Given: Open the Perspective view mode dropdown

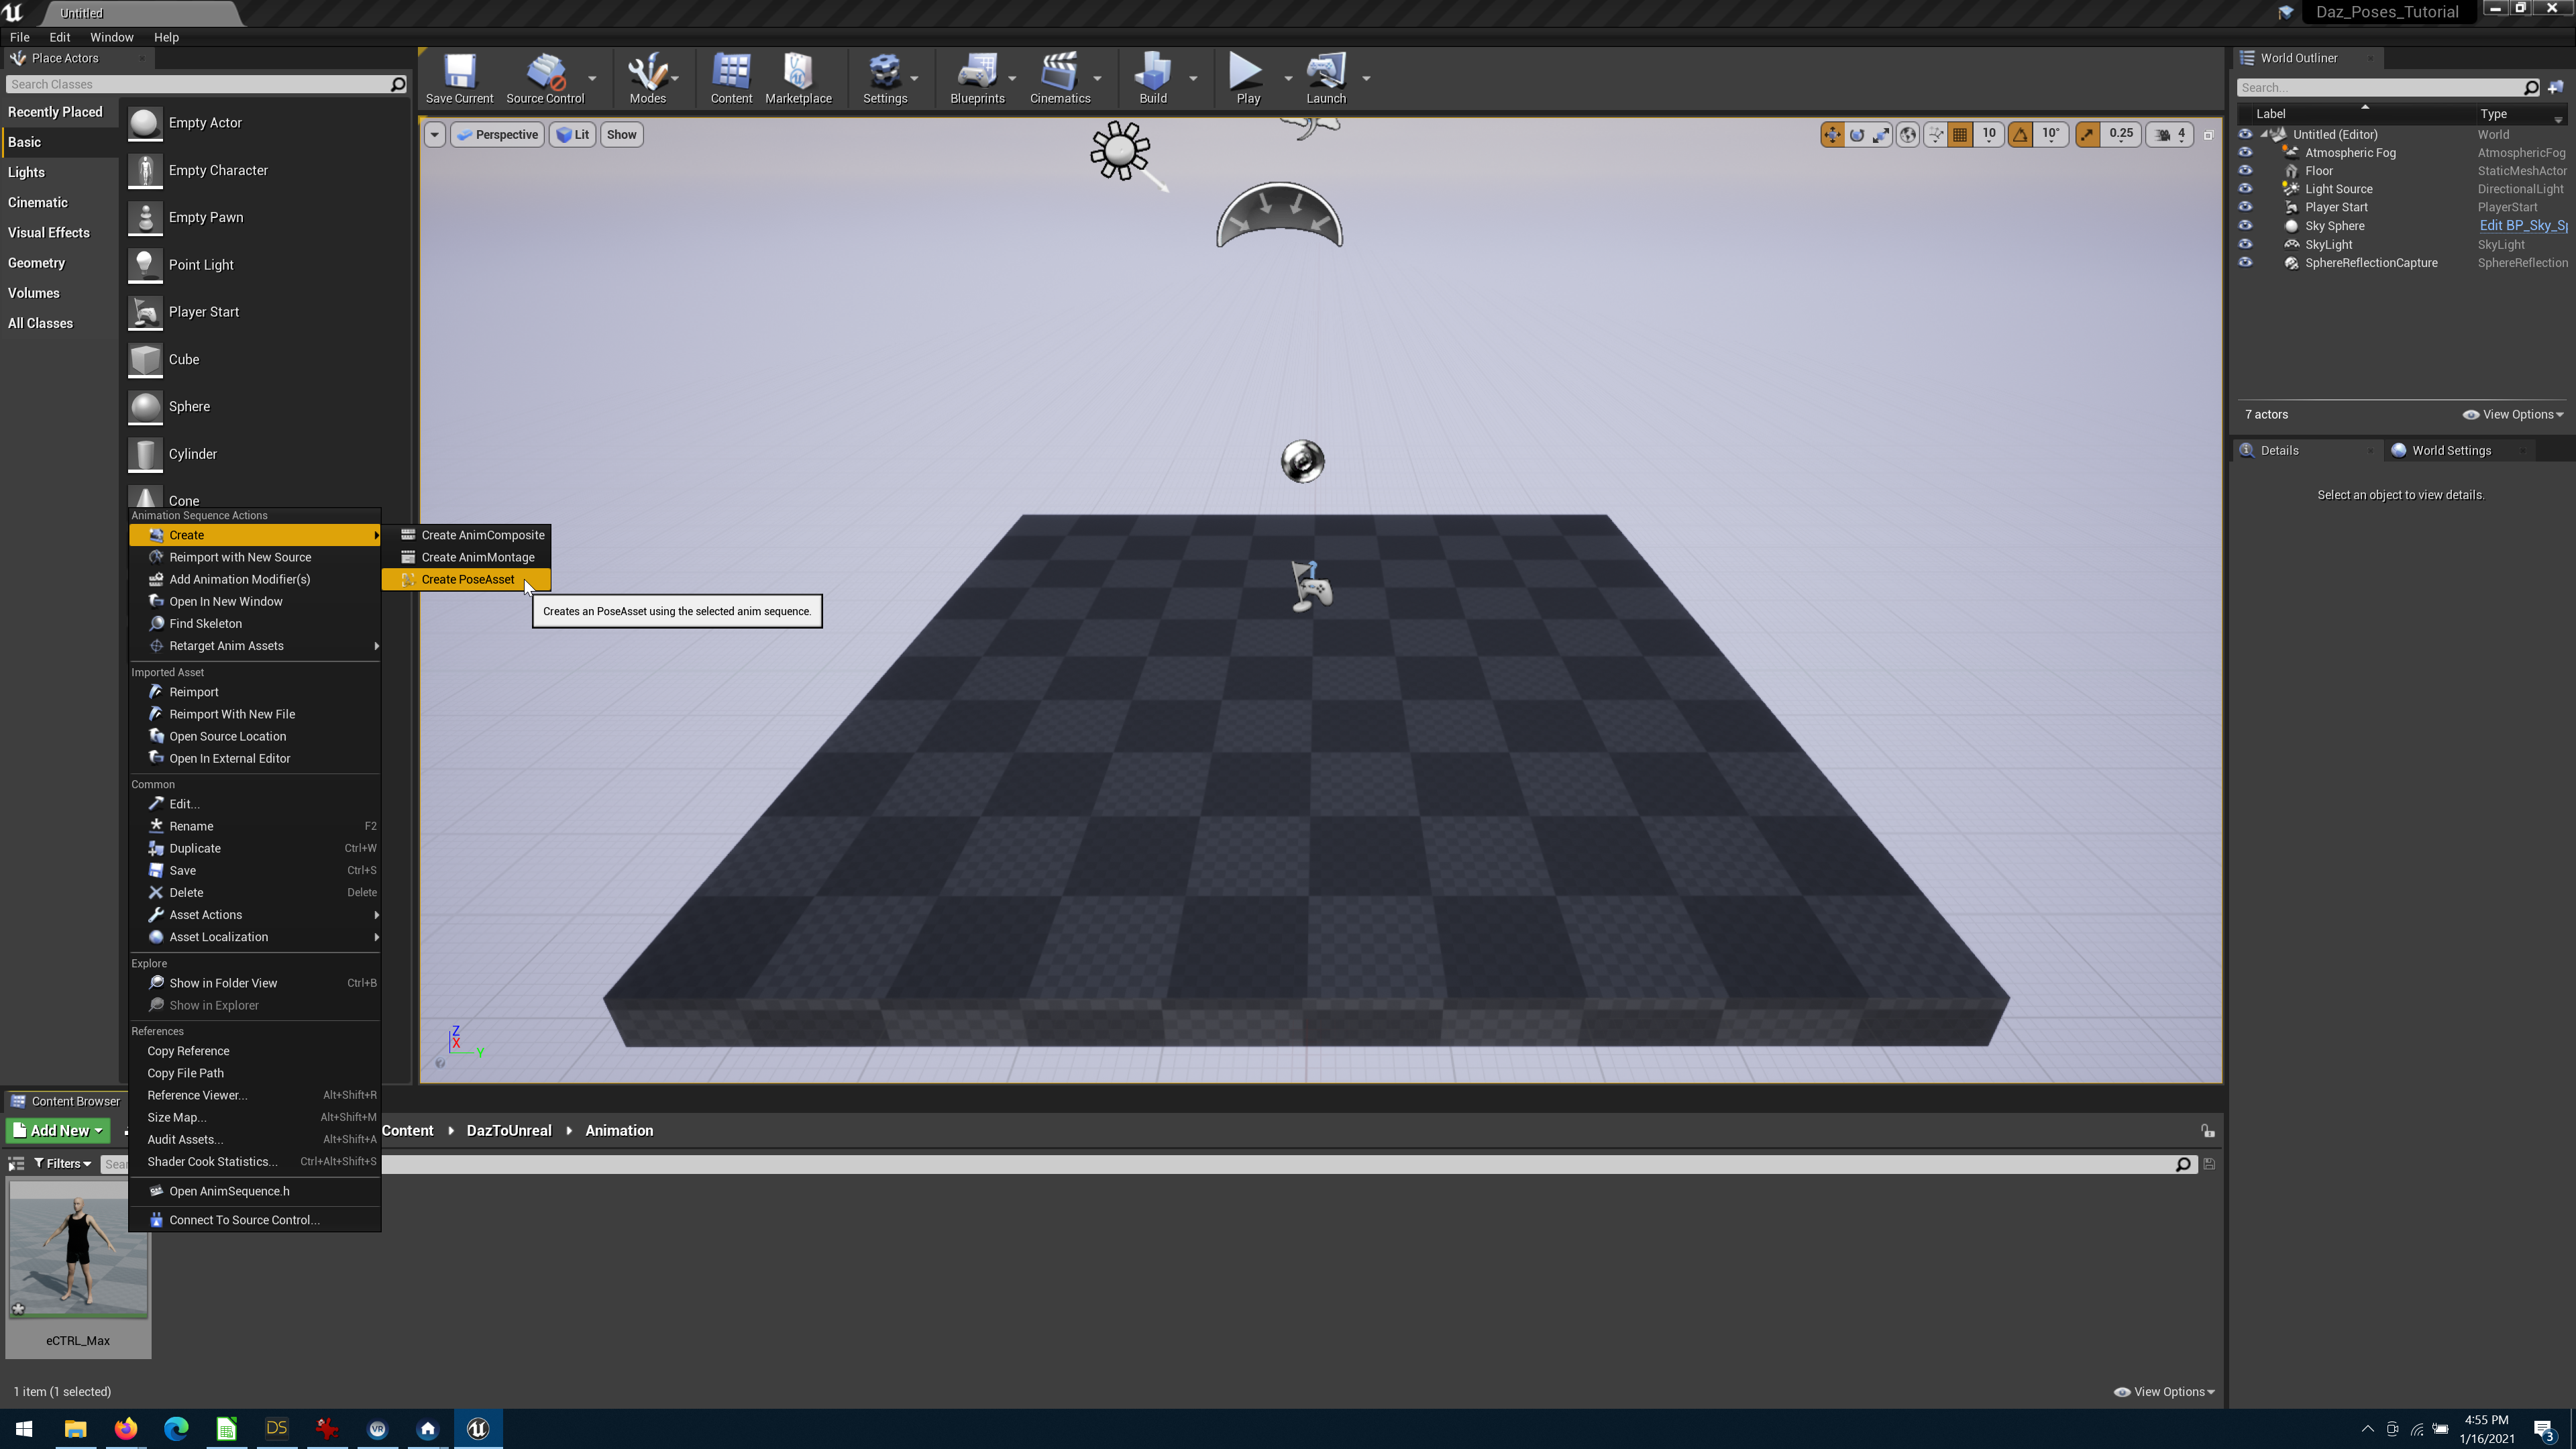Looking at the screenshot, I should (497, 135).
